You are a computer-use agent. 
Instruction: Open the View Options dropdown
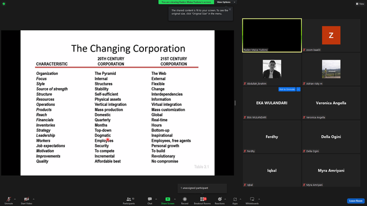[226, 2]
